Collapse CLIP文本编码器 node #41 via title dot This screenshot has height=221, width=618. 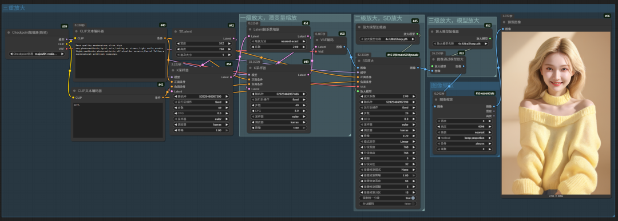pyautogui.click(x=74, y=90)
